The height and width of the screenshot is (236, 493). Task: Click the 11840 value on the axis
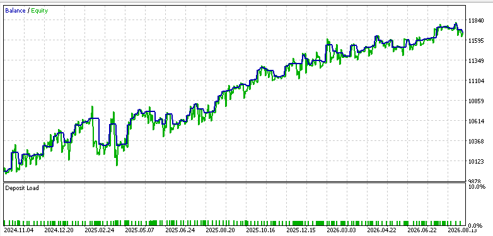(x=476, y=21)
